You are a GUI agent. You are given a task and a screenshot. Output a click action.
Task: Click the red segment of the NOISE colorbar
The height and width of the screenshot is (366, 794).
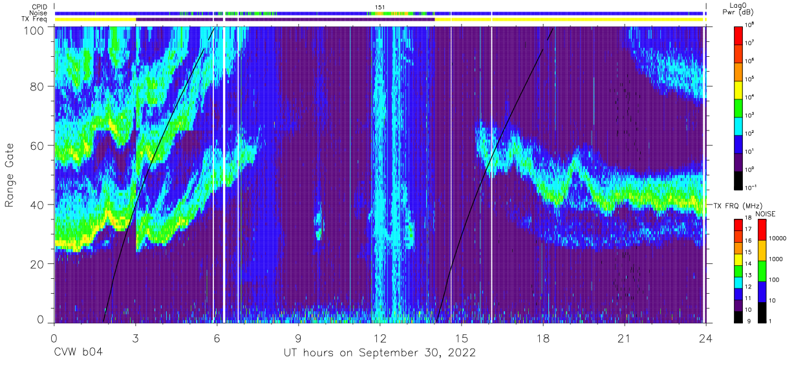click(761, 230)
